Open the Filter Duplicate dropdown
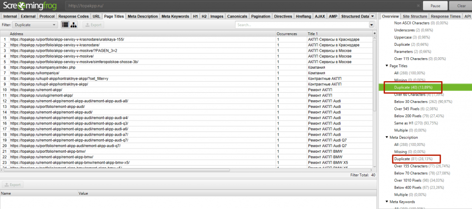472x209 pixels. click(x=35, y=25)
